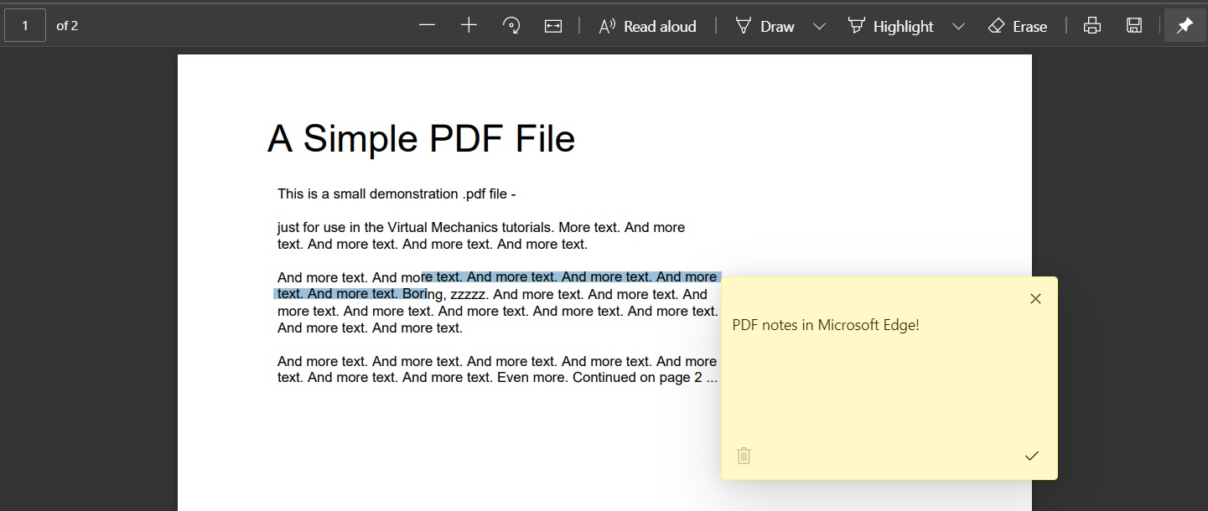Click the page number input field
This screenshot has width=1208, height=511.
(x=25, y=26)
